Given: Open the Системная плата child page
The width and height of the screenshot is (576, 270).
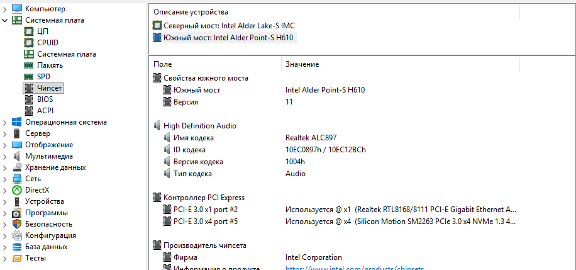Looking at the screenshot, I should coord(67,54).
